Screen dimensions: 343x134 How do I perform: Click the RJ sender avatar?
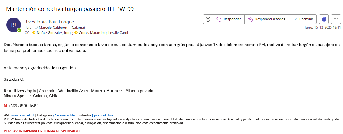(14, 25)
